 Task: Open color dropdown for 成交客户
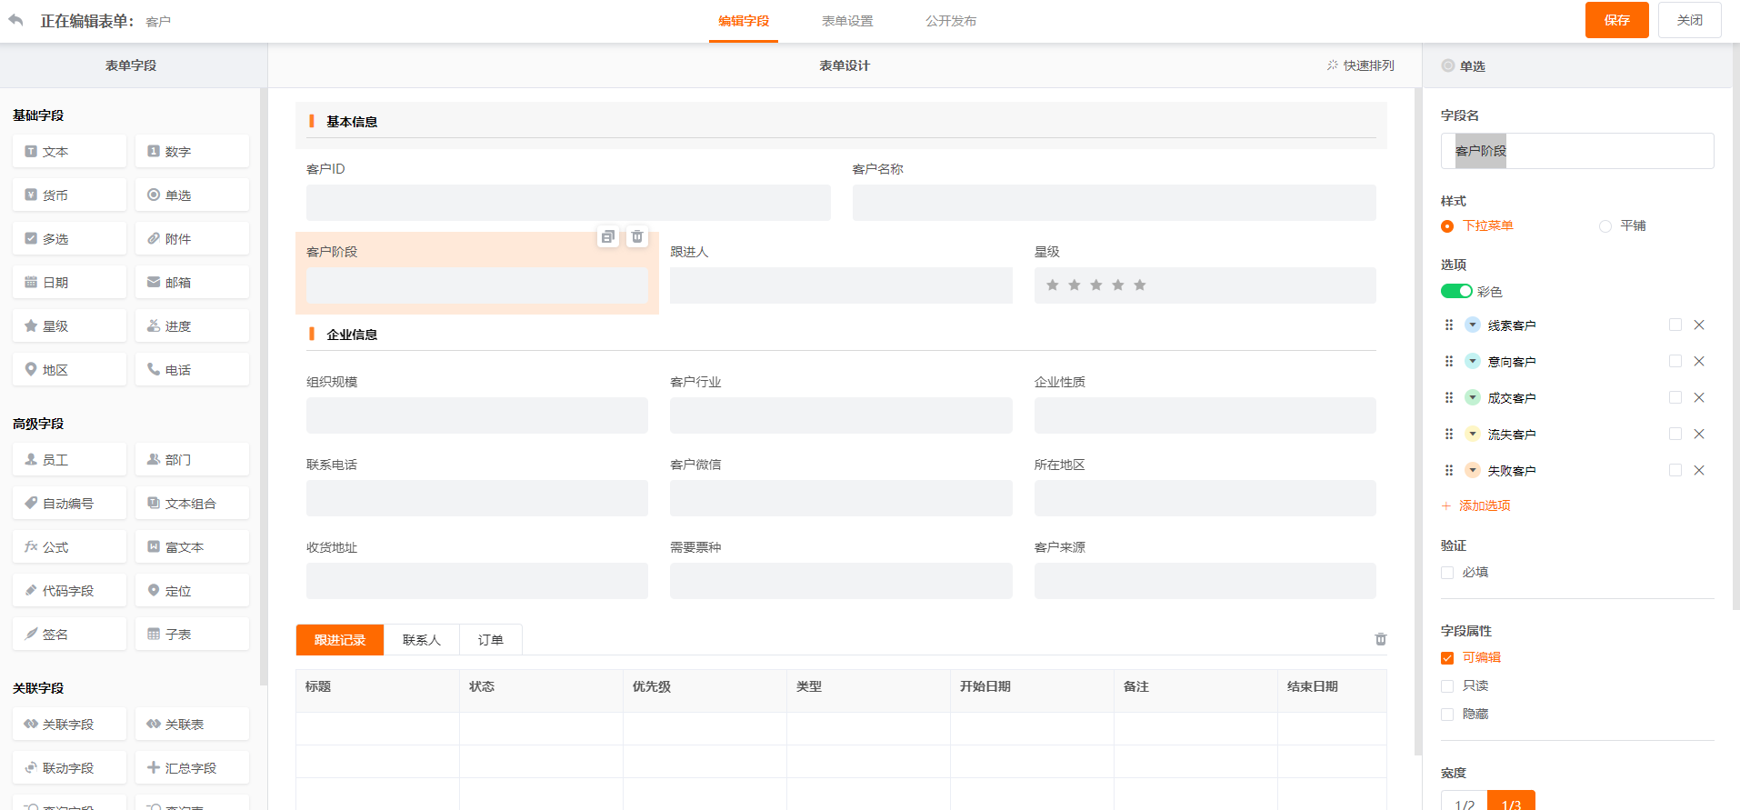pyautogui.click(x=1473, y=397)
